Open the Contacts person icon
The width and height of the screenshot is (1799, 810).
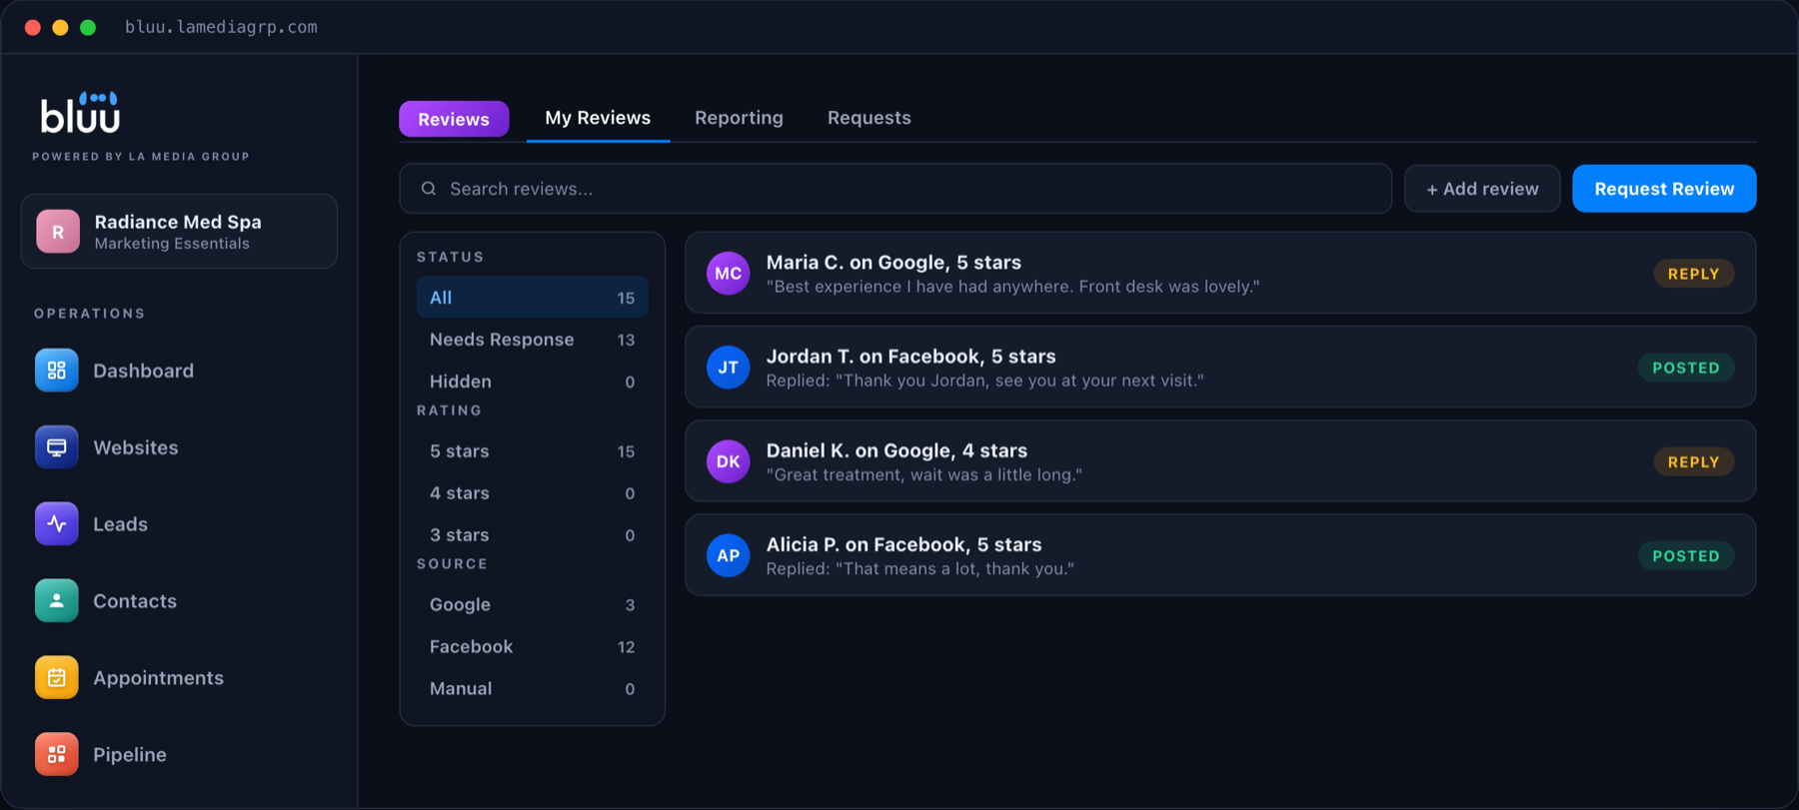tap(56, 601)
